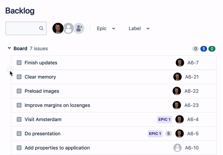Click issue key A6-21

tap(192, 77)
